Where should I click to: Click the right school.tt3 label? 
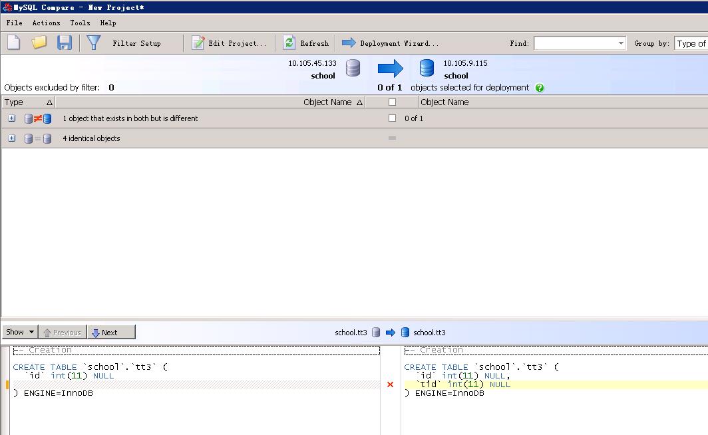[x=429, y=333]
